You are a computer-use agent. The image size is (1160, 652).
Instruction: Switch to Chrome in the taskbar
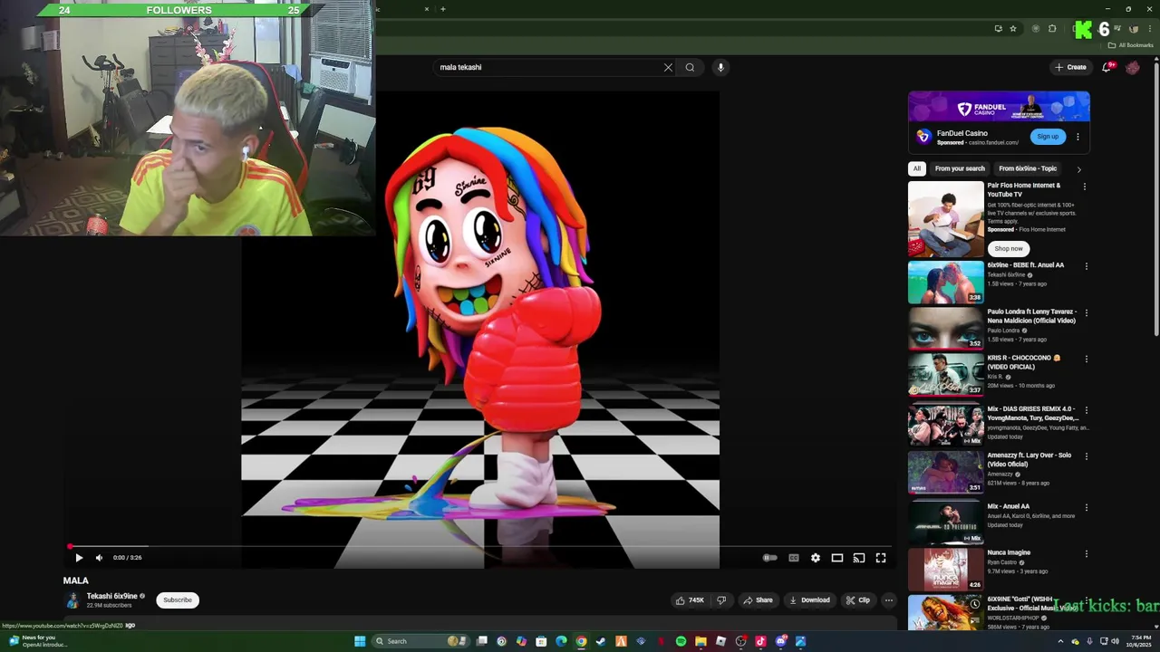coord(581,641)
